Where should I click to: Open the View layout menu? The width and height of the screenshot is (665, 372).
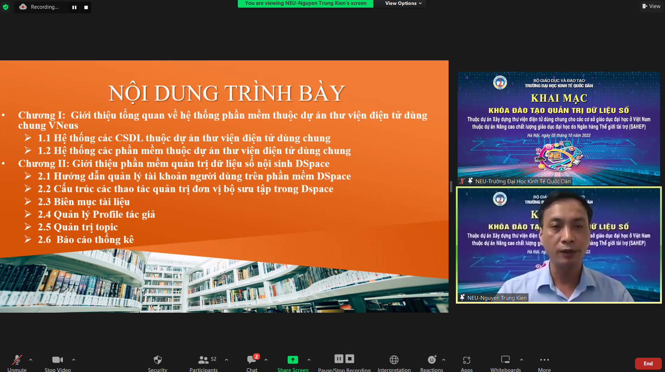[x=651, y=6]
